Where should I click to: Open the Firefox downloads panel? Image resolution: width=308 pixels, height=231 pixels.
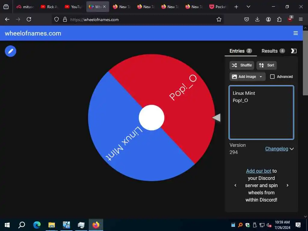click(257, 19)
